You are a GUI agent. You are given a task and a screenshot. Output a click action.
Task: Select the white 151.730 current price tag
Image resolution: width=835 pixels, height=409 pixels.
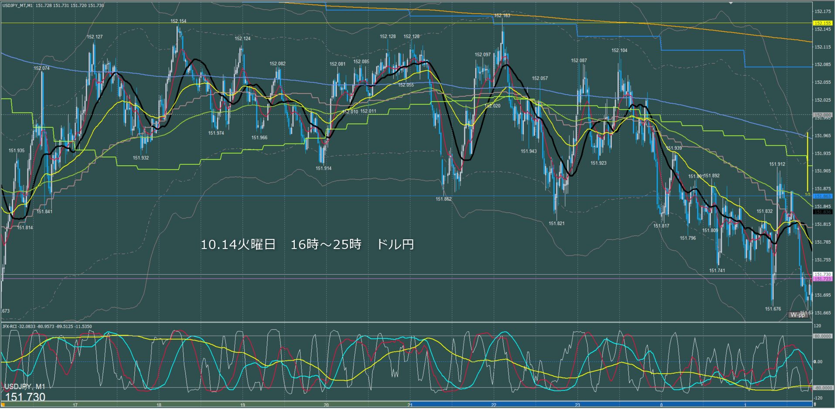(x=822, y=274)
